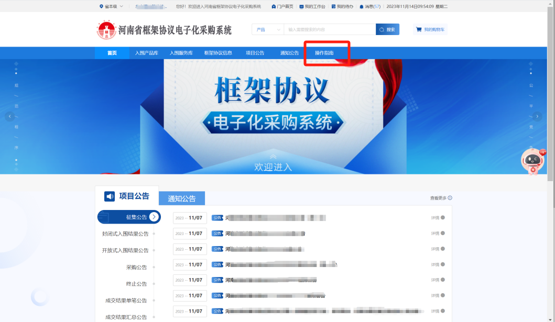
Task: Click the robot assistant chat icon
Action: click(533, 161)
